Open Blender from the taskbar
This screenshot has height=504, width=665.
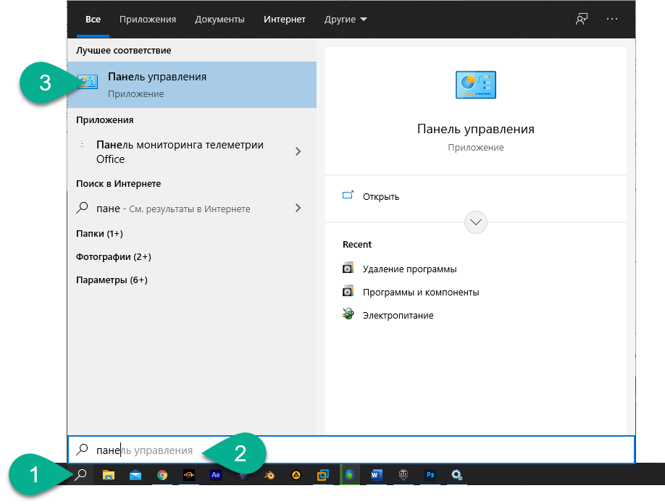[x=269, y=475]
